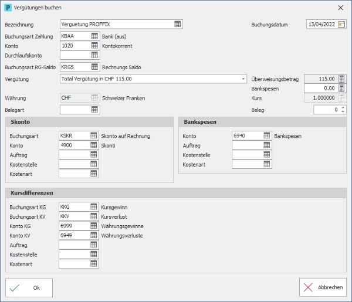This screenshot has width=352, height=302.
Task: Open lookup icon for Buchungsart RG-Saldo KRGS
Action: (x=94, y=67)
